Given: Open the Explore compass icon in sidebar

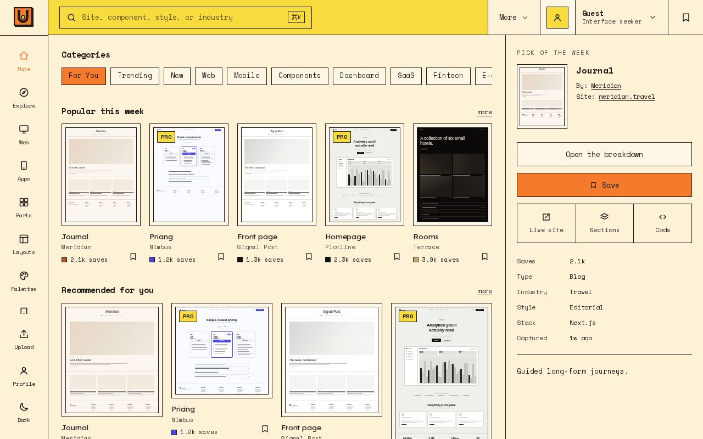Looking at the screenshot, I should [x=24, y=92].
